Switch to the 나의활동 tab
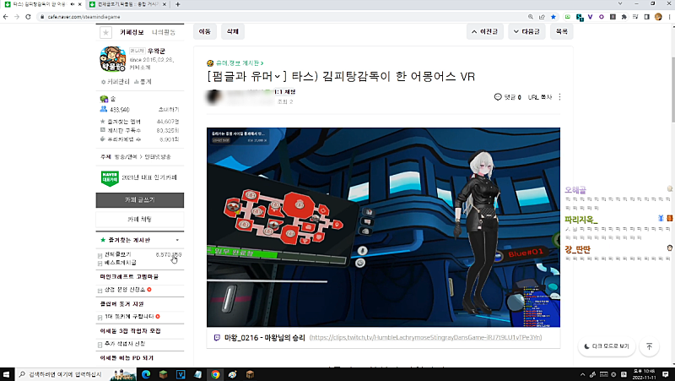Screen dimensions: 675x381 click(164, 32)
